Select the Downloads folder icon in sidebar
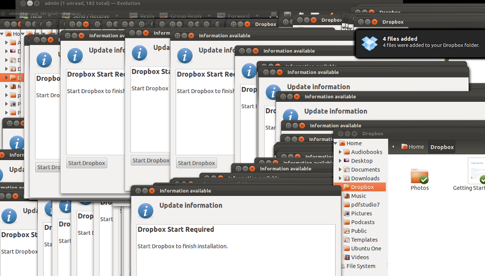This screenshot has height=276, width=485. point(346,178)
